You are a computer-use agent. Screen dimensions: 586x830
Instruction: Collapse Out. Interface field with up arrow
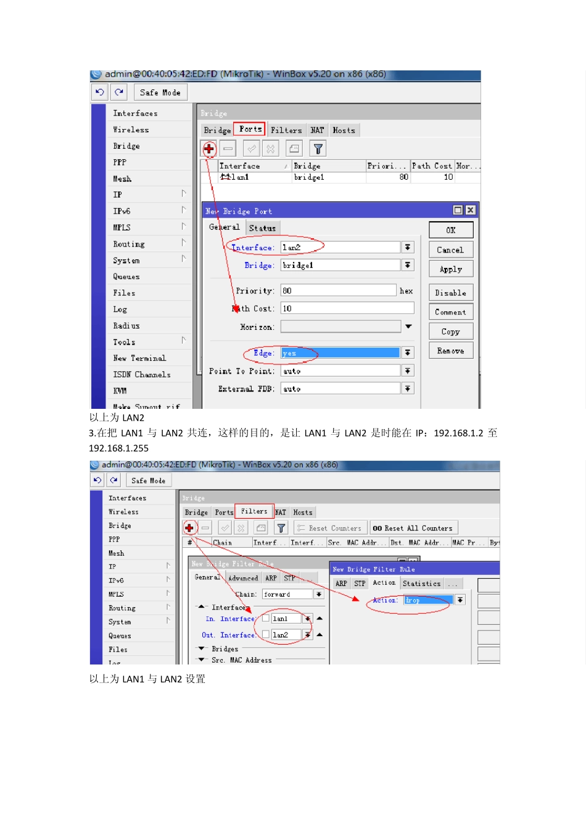(320, 634)
